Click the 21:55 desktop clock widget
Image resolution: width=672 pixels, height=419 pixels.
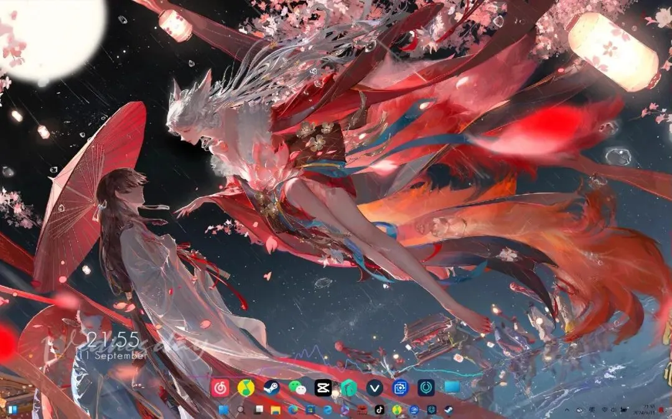click(114, 340)
